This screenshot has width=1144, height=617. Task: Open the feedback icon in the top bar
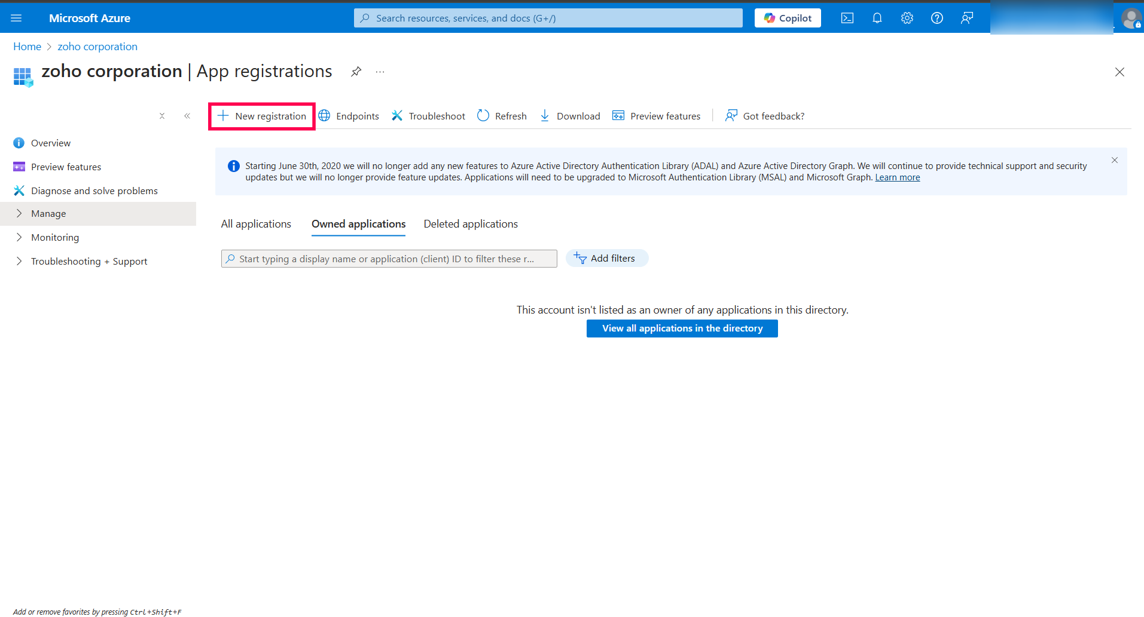(967, 18)
